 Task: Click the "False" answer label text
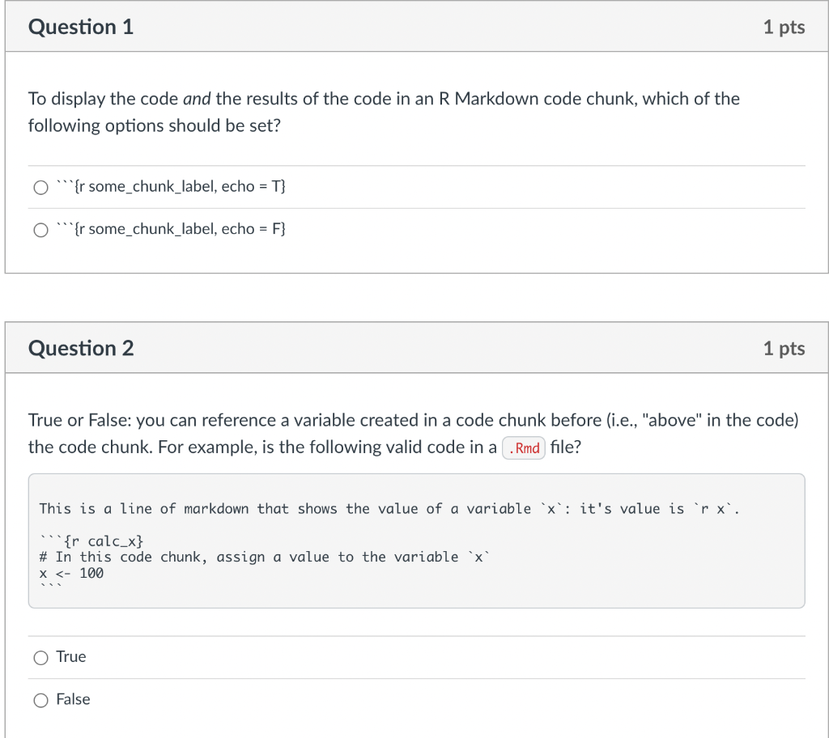click(73, 700)
